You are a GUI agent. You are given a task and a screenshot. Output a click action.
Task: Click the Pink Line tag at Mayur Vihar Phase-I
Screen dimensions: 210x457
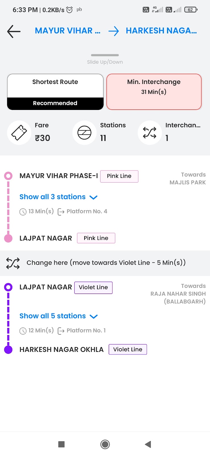(119, 176)
